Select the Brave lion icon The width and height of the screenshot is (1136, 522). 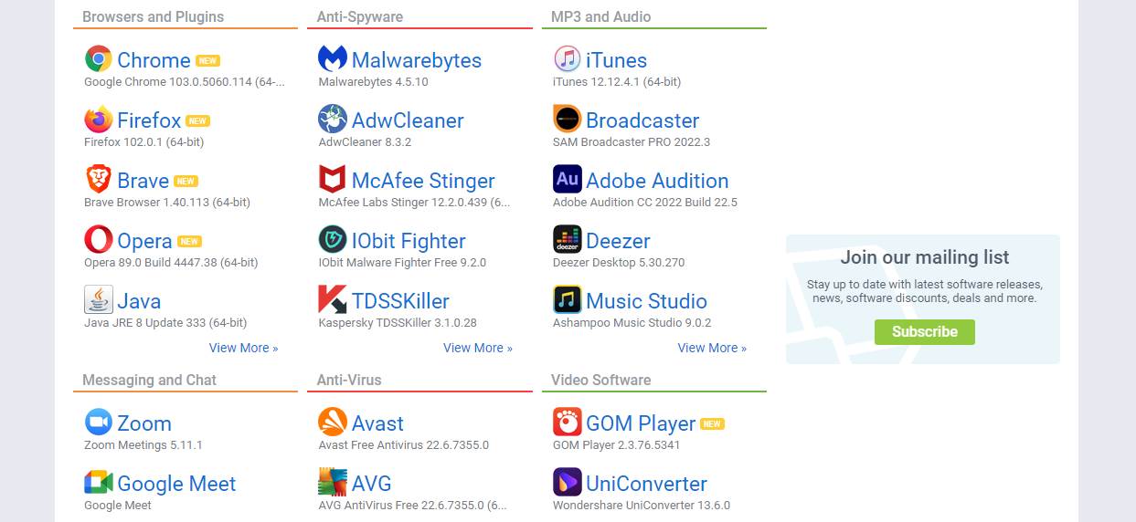tap(99, 180)
